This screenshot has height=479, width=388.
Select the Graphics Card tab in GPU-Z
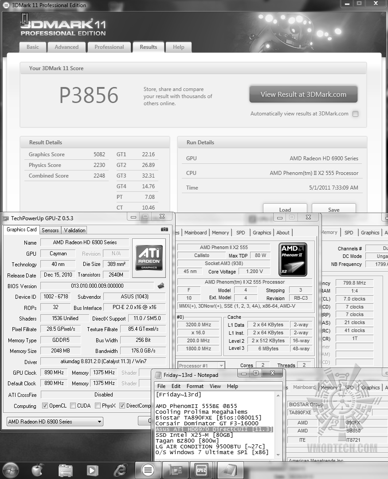pos(22,230)
